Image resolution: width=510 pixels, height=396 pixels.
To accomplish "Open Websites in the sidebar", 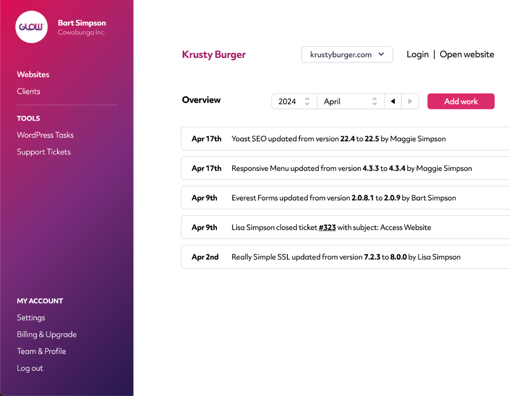I will tap(33, 74).
